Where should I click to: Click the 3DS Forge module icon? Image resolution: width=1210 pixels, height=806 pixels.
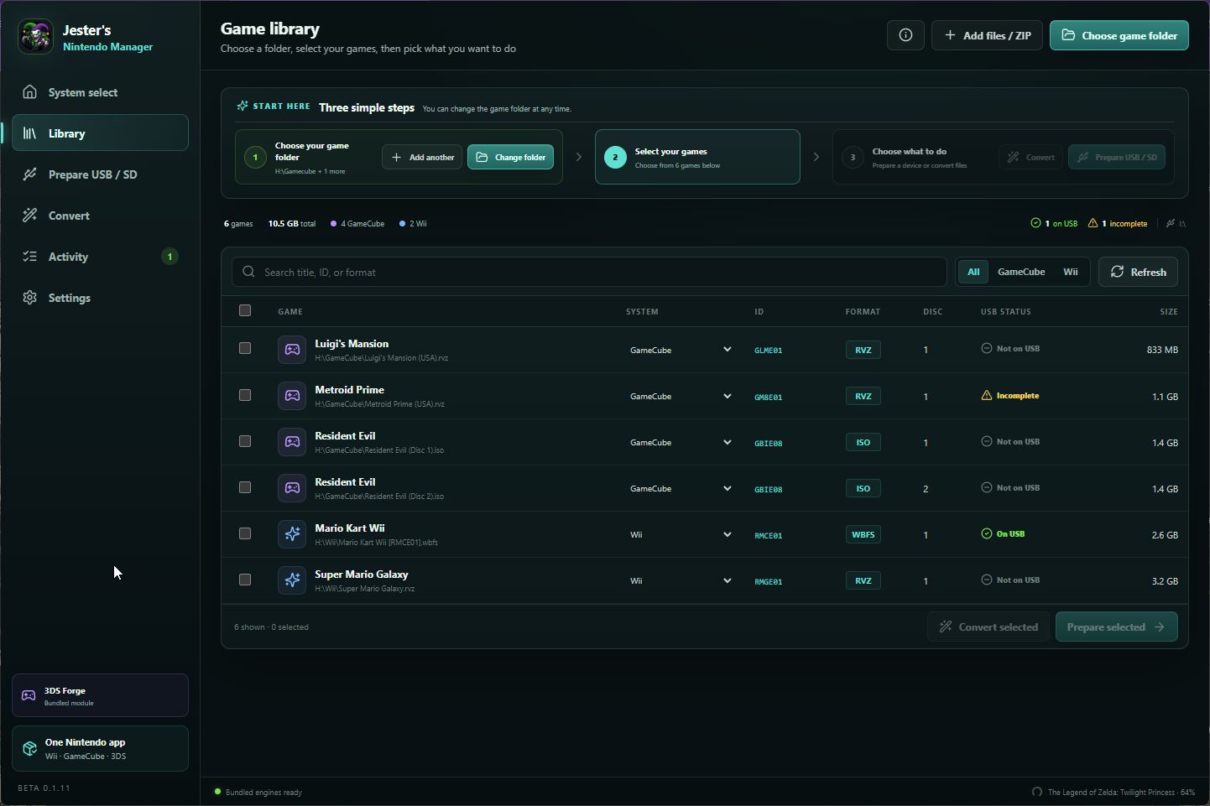pos(29,696)
